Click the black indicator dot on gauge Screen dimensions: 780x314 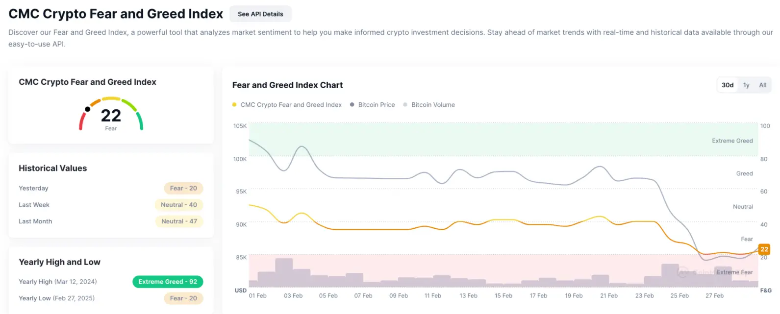(88, 109)
